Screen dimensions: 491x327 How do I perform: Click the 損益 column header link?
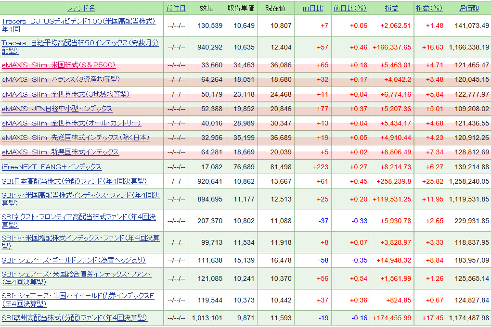[391, 8]
